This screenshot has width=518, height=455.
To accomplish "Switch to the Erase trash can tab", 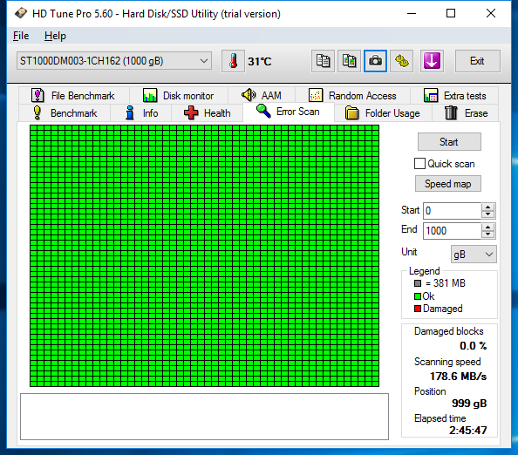I will click(466, 113).
